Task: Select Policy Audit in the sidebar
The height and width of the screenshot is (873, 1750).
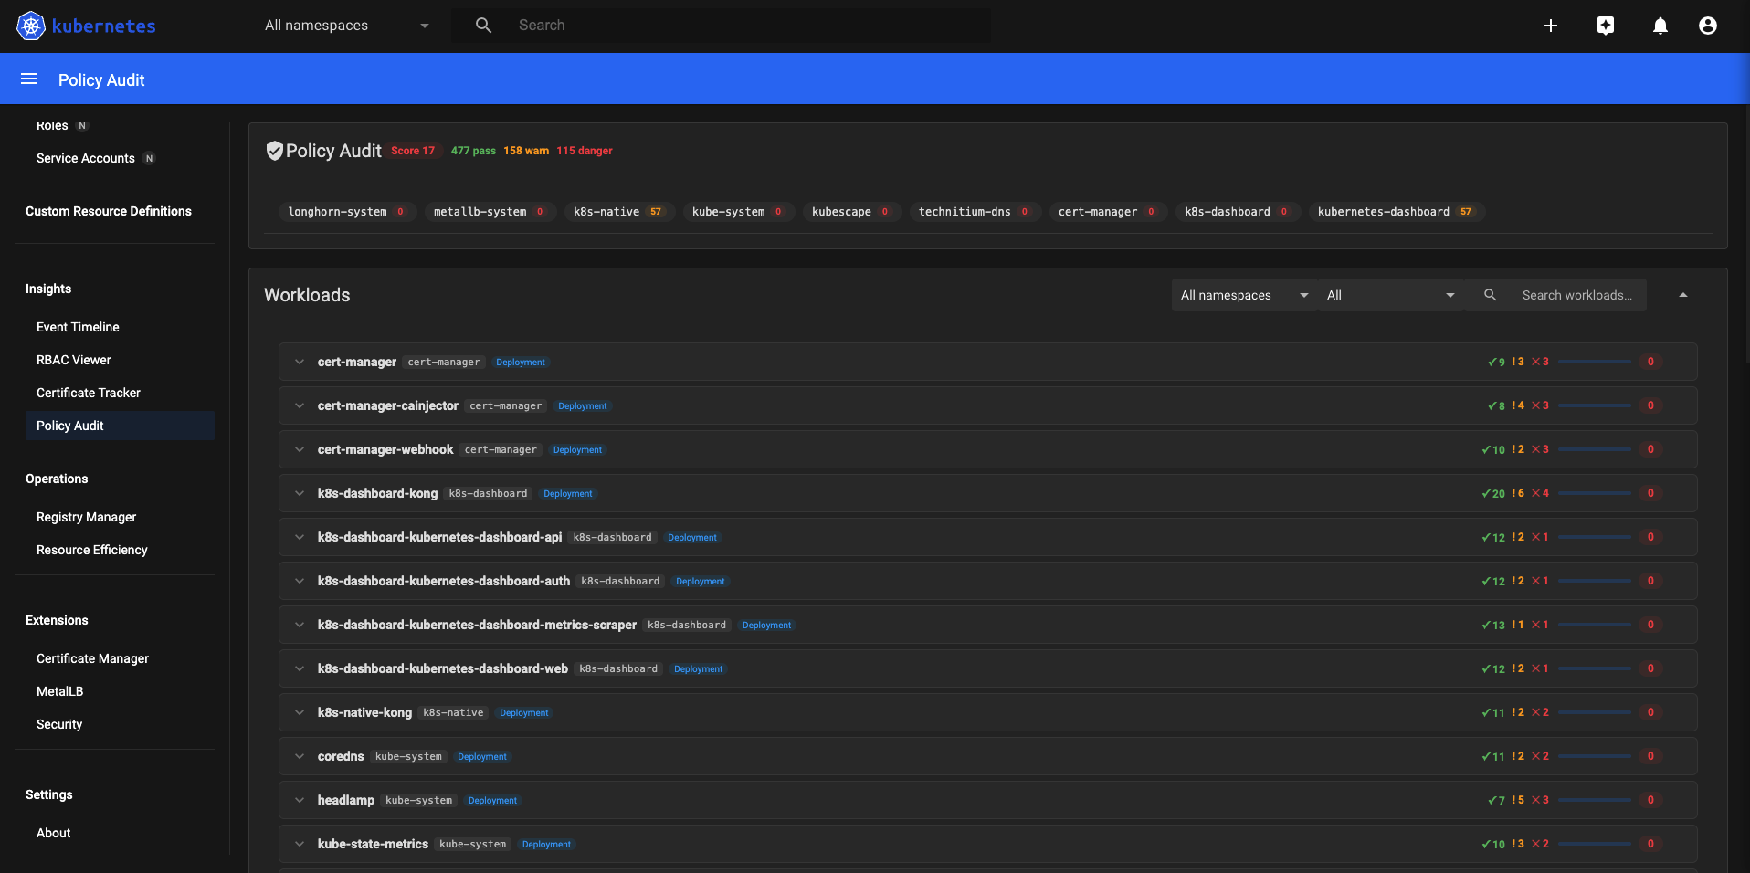Action: [x=120, y=426]
